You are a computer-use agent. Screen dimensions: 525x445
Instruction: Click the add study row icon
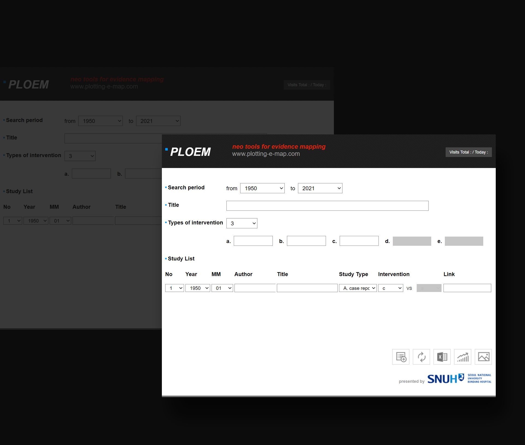(401, 357)
